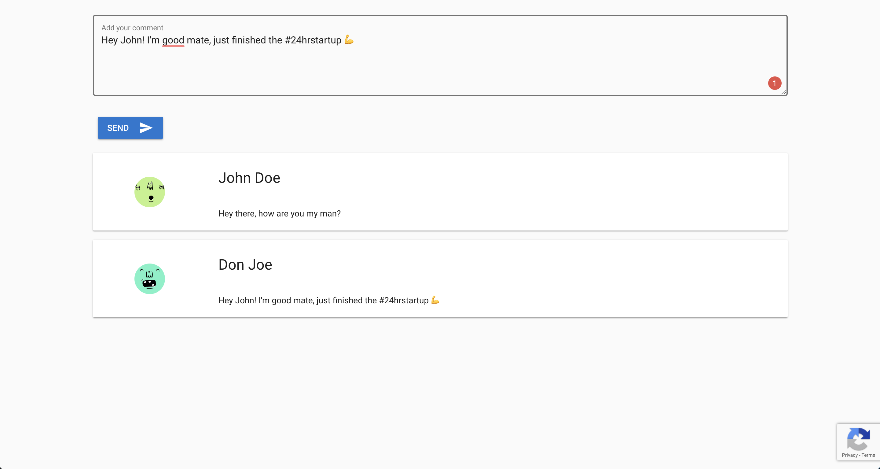Image resolution: width=880 pixels, height=469 pixels.
Task: Click the flexed bicep emoji in textarea
Action: (x=349, y=40)
